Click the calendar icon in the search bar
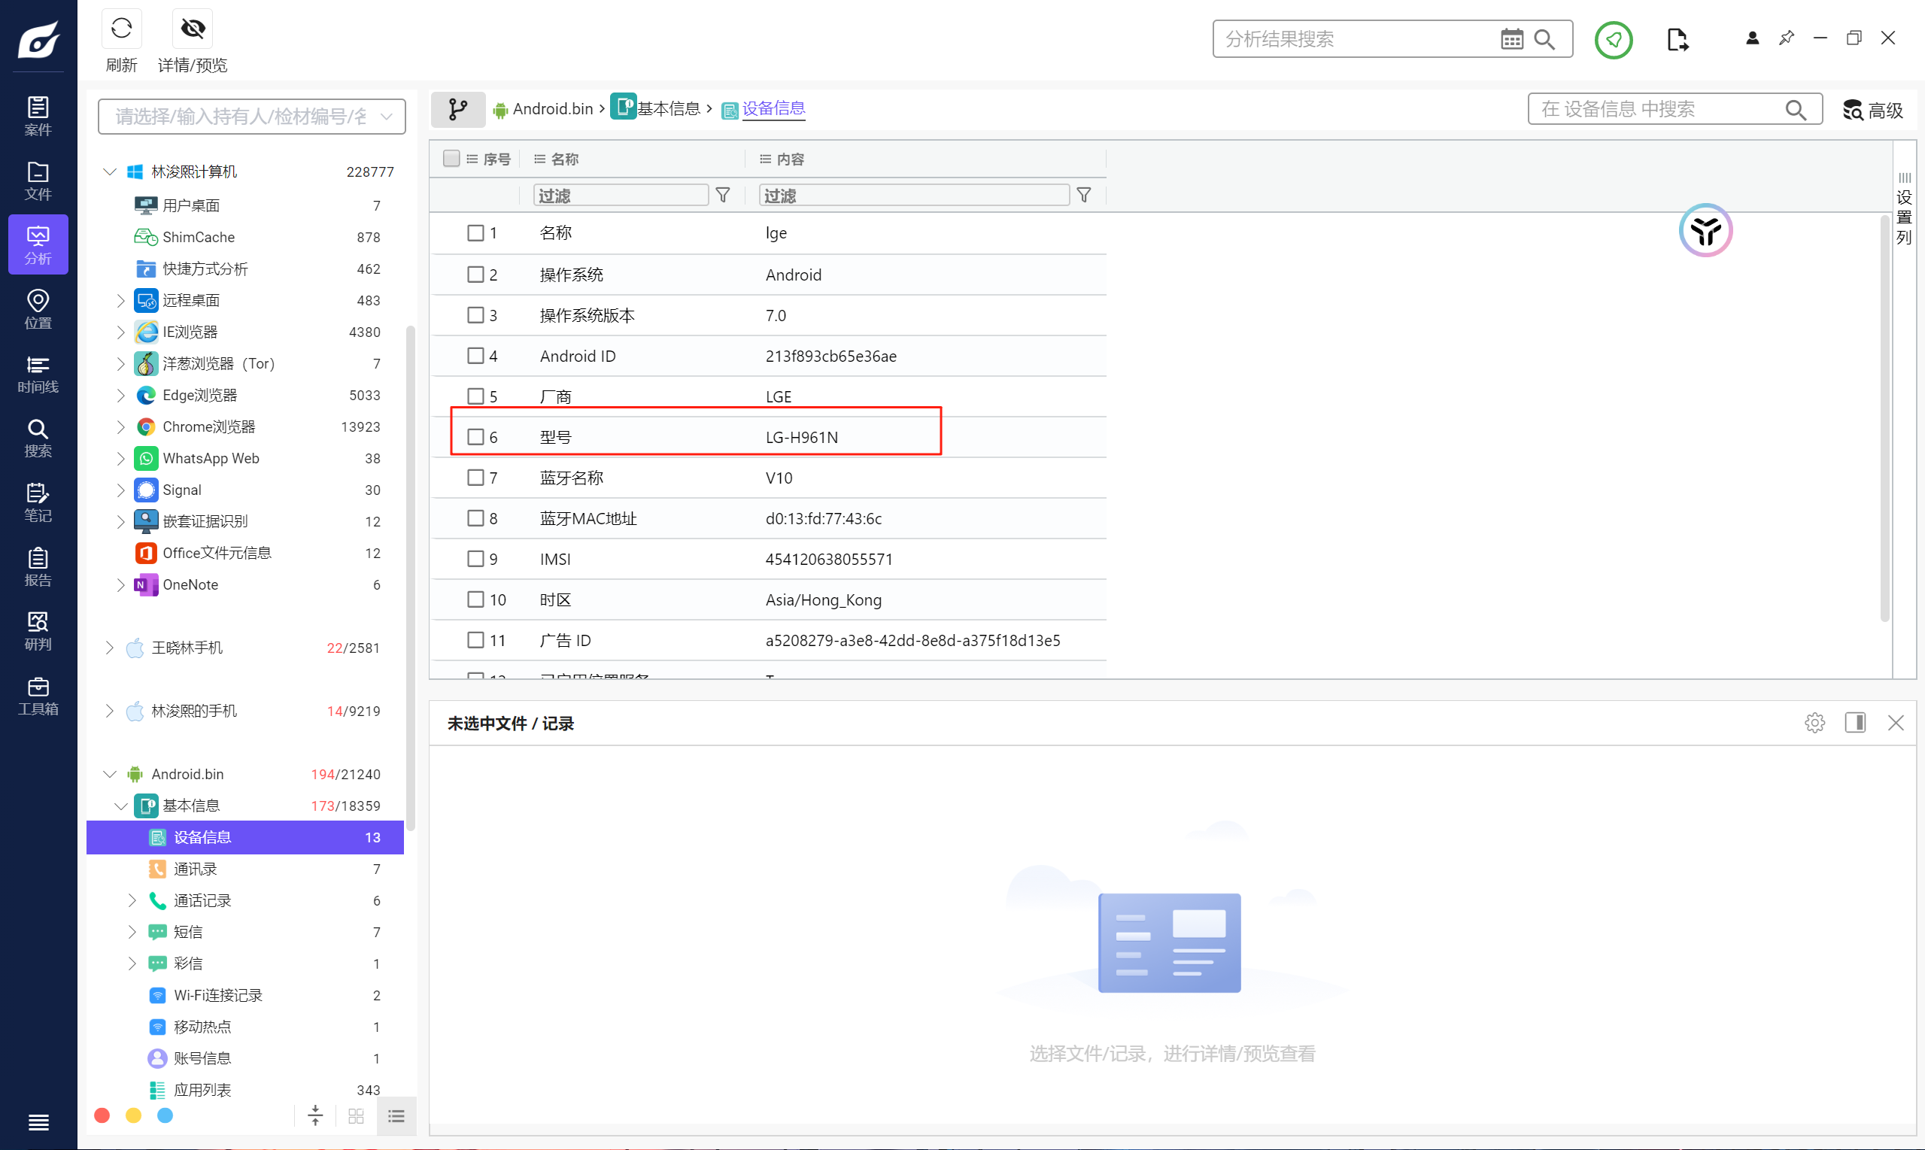 pyautogui.click(x=1511, y=39)
